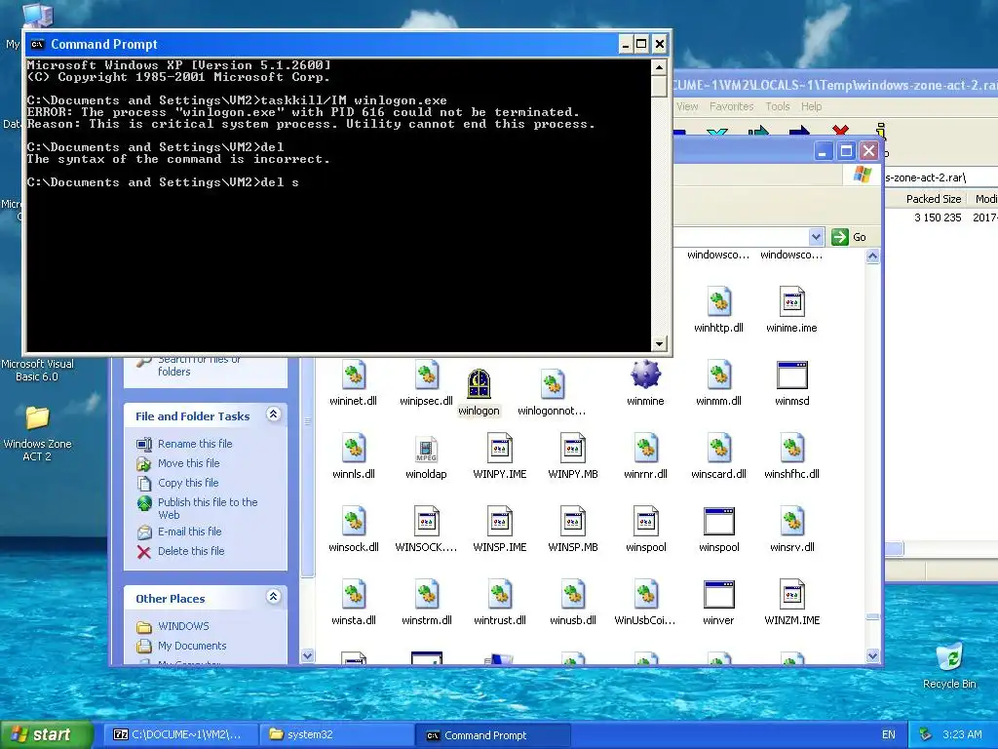Click Command Prompt title bar icon

point(38,44)
